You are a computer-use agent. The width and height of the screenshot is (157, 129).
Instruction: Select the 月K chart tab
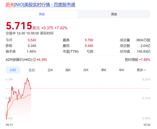point(86,70)
